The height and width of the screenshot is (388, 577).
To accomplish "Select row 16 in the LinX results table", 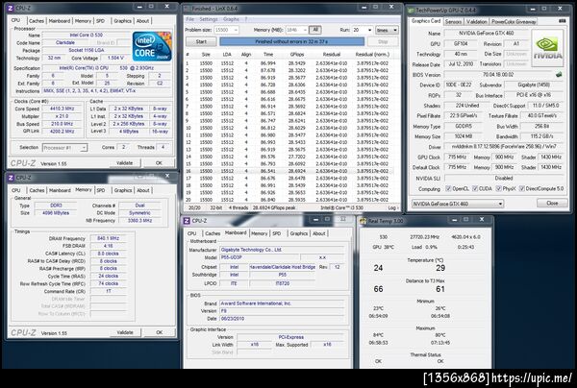I will (288, 171).
